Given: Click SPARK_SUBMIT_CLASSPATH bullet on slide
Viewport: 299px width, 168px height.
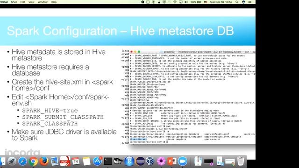Looking at the screenshot, I should point(63,117).
